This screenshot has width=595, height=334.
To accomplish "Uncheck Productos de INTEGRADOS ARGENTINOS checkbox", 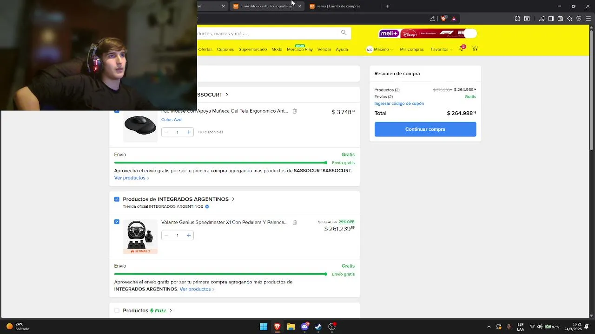I will [x=117, y=199].
